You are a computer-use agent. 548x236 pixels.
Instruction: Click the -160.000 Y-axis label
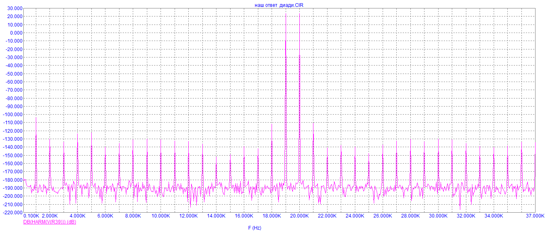click(13, 164)
